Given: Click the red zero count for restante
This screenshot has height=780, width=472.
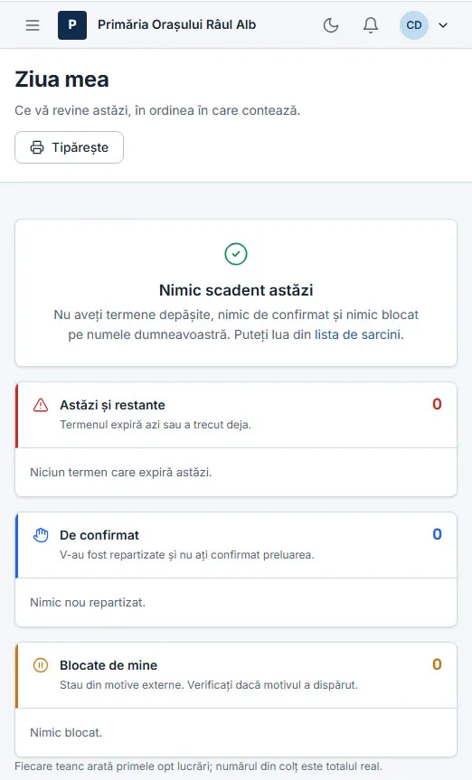Looking at the screenshot, I should coord(437,404).
